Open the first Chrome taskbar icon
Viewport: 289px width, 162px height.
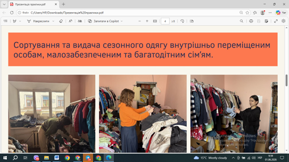click(x=67, y=158)
